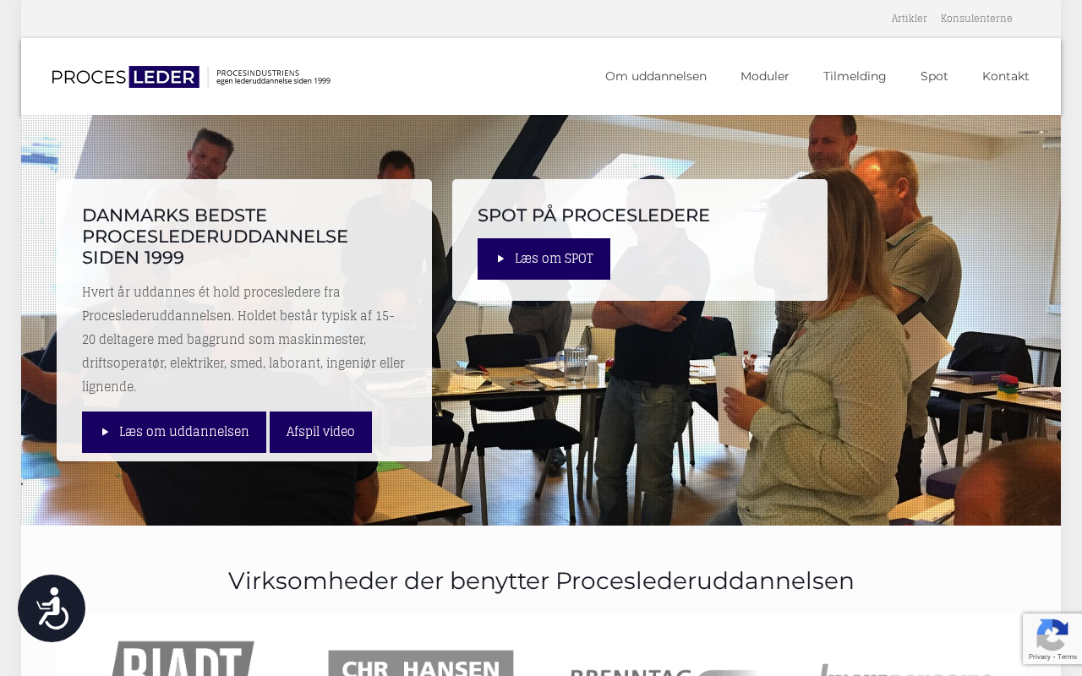Navigate to Kontakt

(1006, 76)
